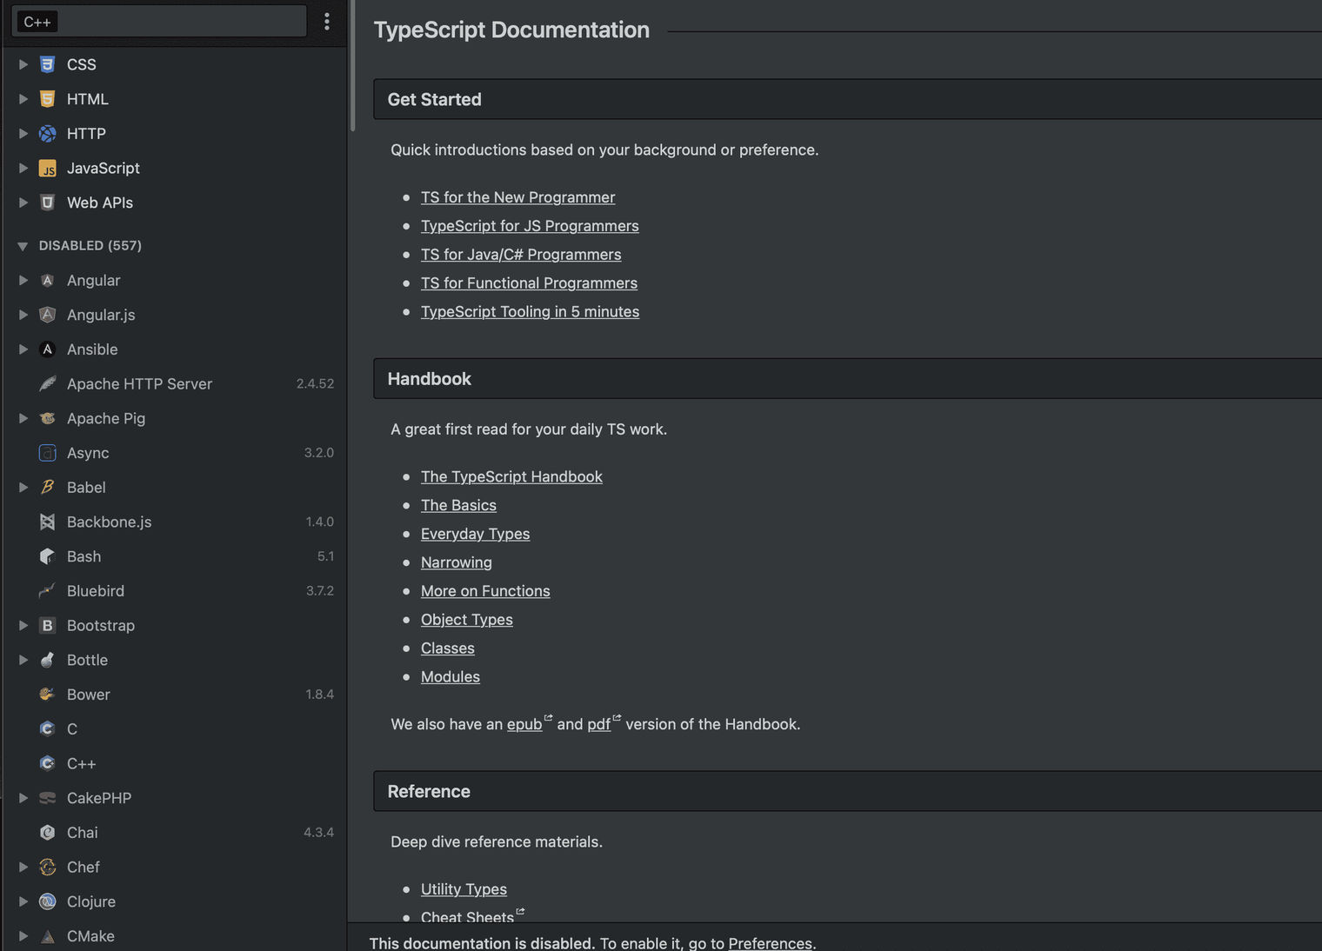Click the search box with C++ tag
Screen dimensions: 1322x951
[159, 22]
